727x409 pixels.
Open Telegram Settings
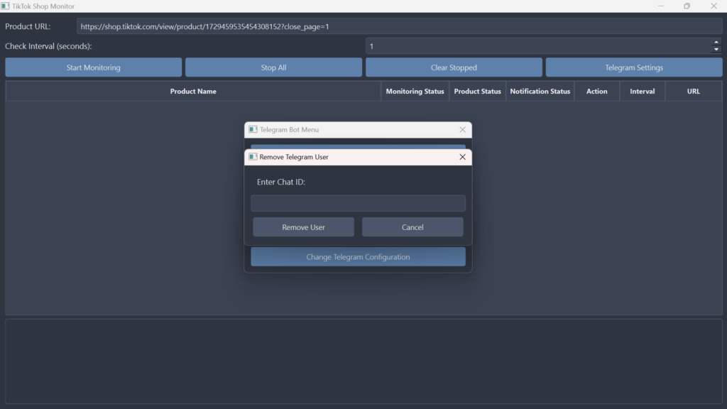coord(634,67)
